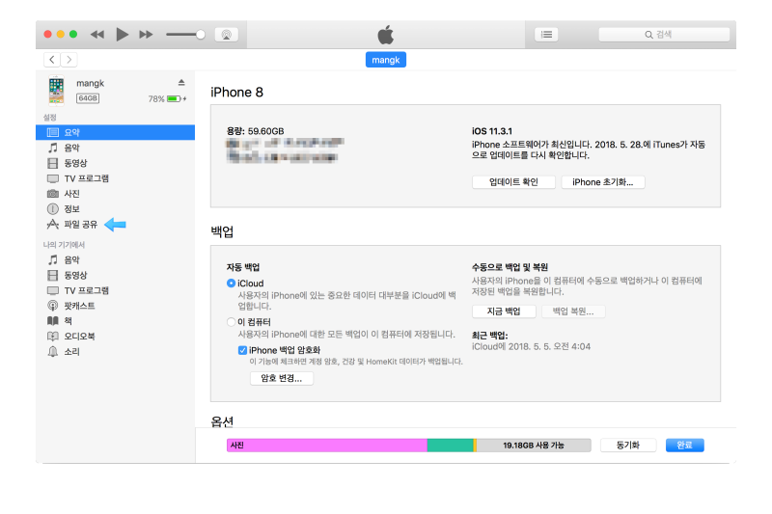Viewport: 772px width, 514px height.
Task: Open TV 프로그램 under 설정 section
Action: [115, 178]
